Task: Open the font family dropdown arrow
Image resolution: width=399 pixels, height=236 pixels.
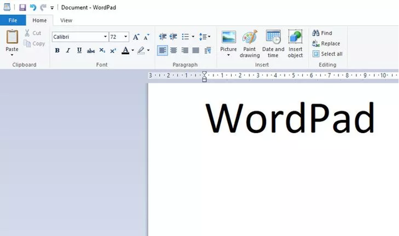Action: [105, 37]
